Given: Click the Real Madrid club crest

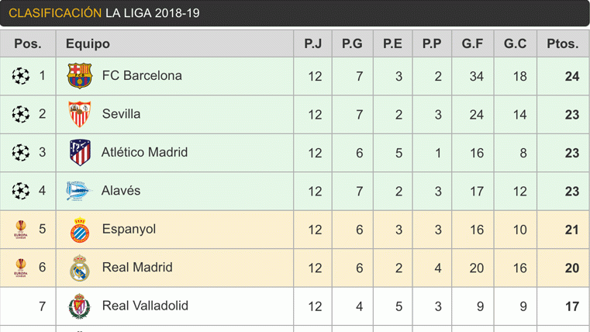Looking at the screenshot, I should pos(79,268).
